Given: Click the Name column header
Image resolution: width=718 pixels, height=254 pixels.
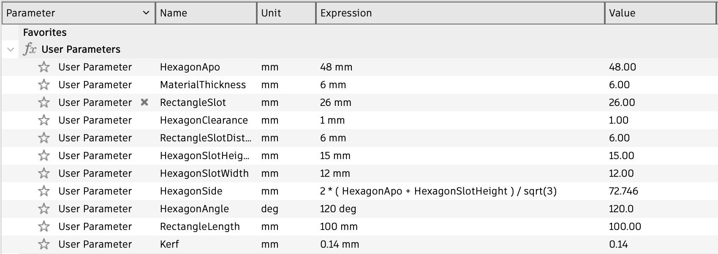Looking at the screenshot, I should [x=206, y=13].
